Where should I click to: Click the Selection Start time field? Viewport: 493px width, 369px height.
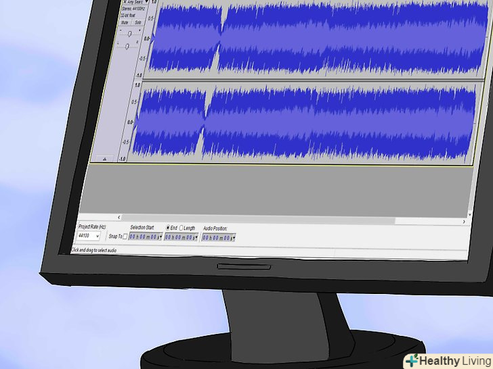(144, 237)
